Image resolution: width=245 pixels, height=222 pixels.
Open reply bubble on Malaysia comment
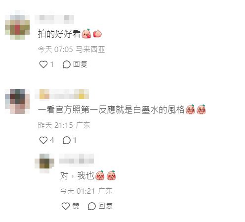pos(67,64)
